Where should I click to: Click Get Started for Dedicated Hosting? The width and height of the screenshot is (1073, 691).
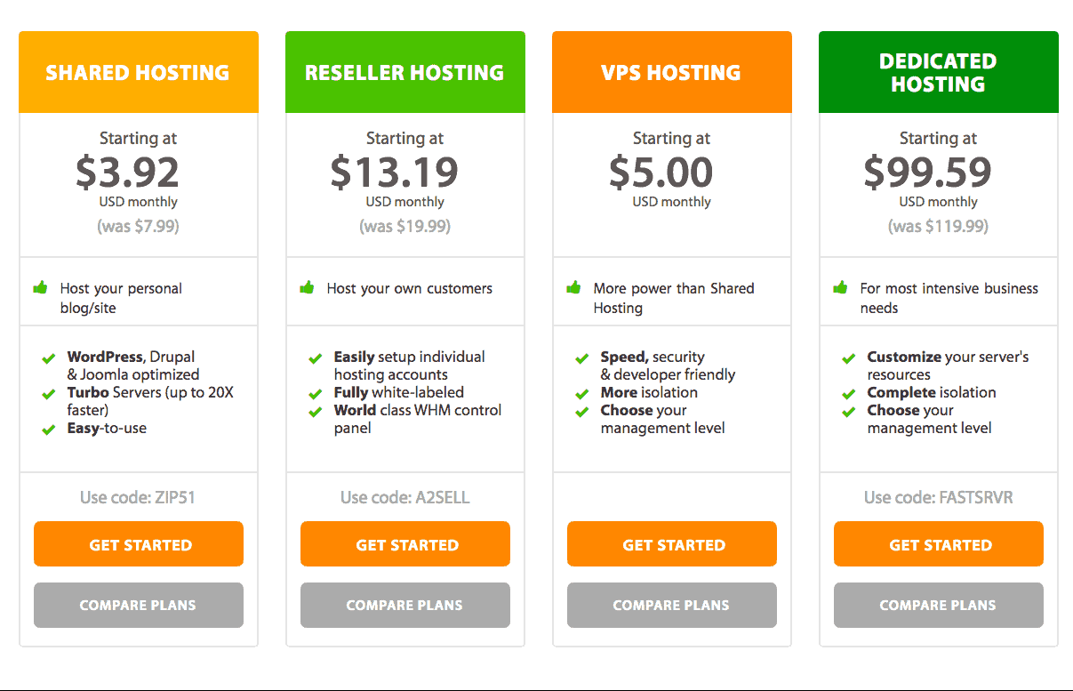pos(939,544)
